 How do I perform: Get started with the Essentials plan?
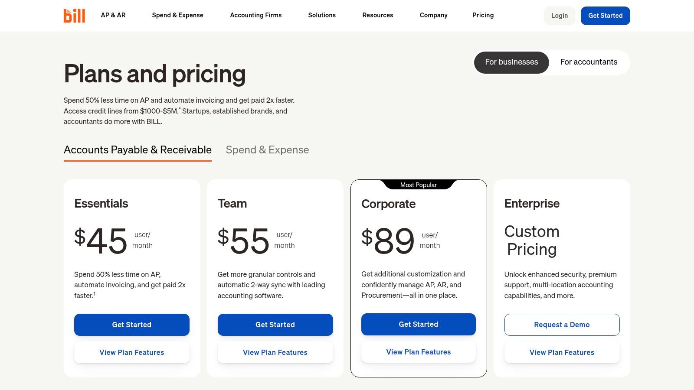[x=131, y=325]
